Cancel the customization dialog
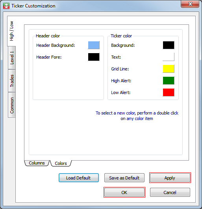 point(170,192)
